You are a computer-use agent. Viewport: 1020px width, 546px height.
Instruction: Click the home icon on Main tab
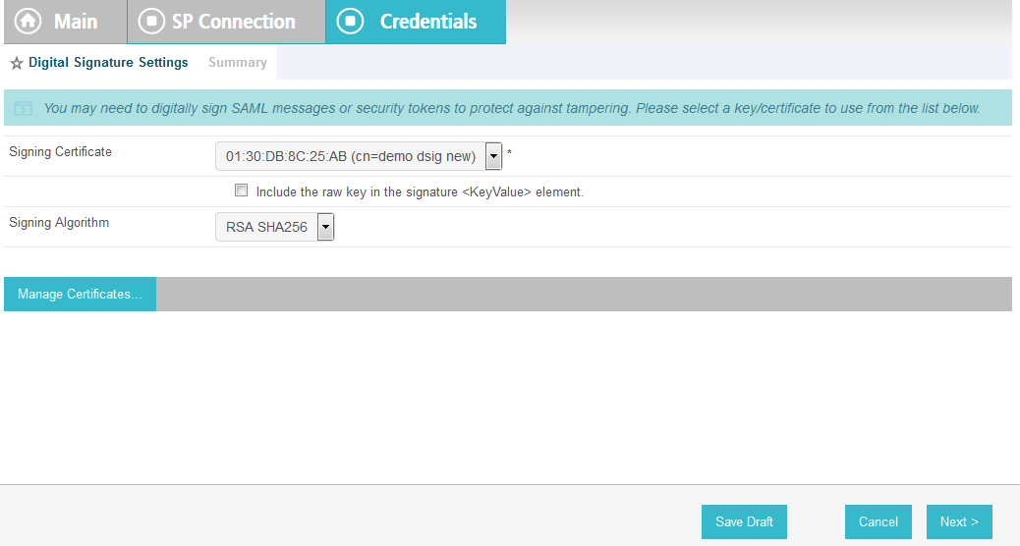(28, 22)
